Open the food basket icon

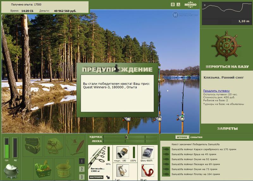43,169
